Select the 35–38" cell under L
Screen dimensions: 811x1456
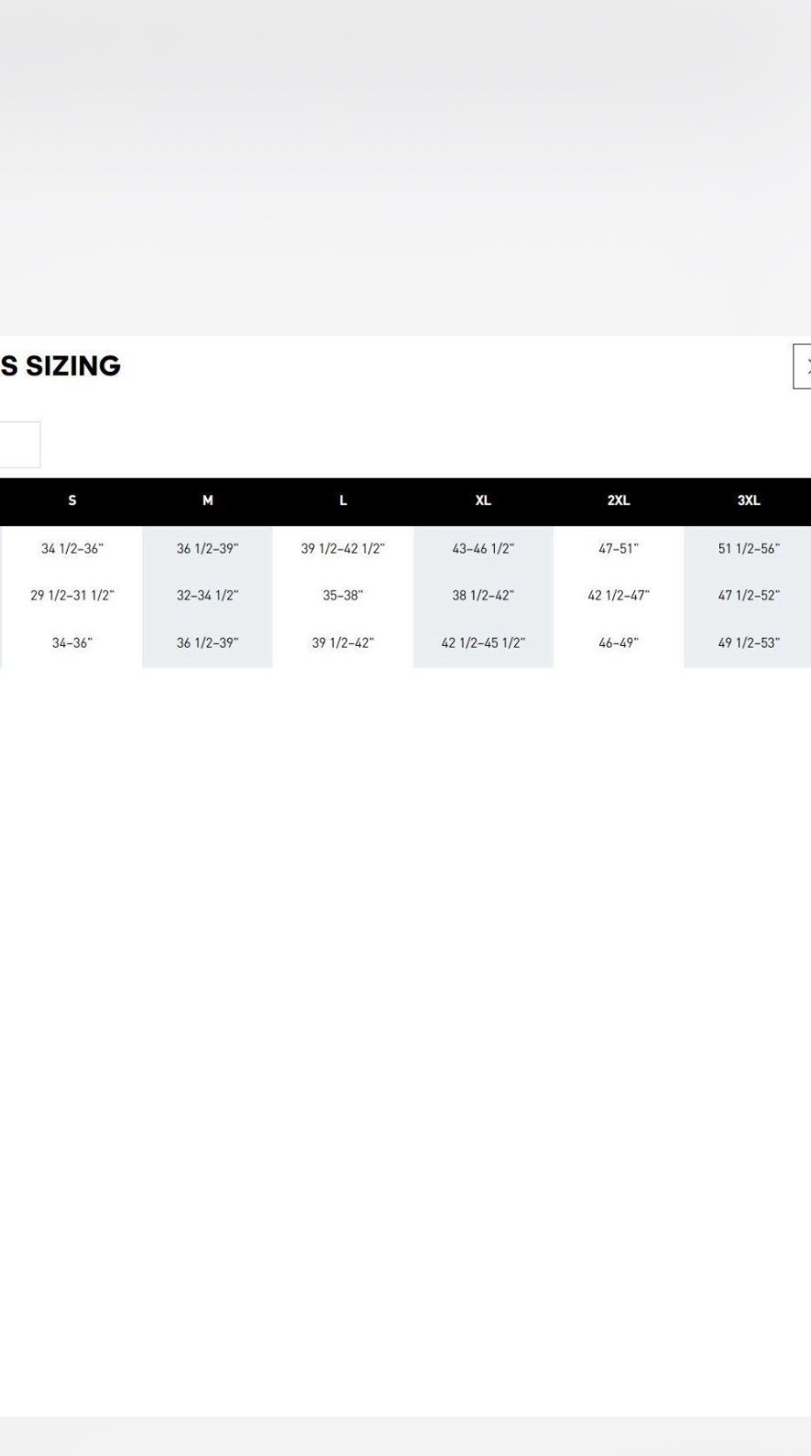click(x=343, y=596)
